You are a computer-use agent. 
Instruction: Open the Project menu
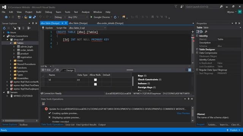(29, 12)
